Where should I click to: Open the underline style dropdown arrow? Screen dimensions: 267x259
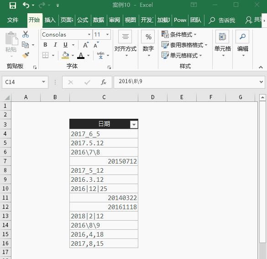tap(73, 45)
